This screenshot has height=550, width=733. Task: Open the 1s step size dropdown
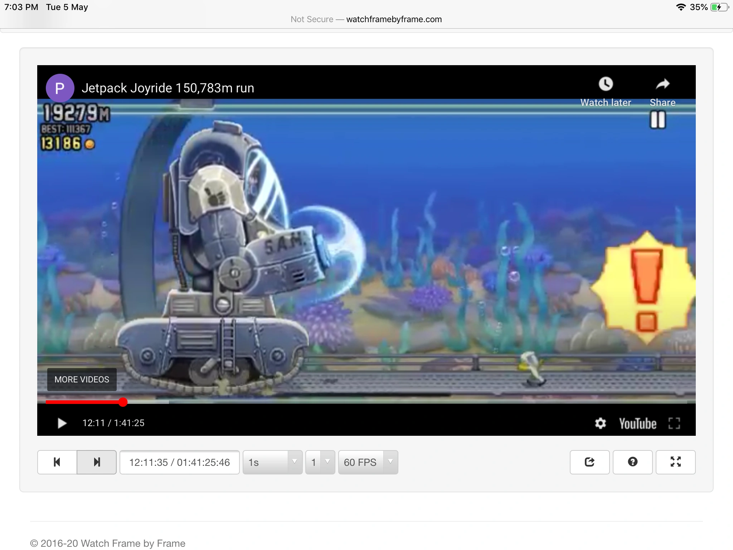pyautogui.click(x=272, y=462)
